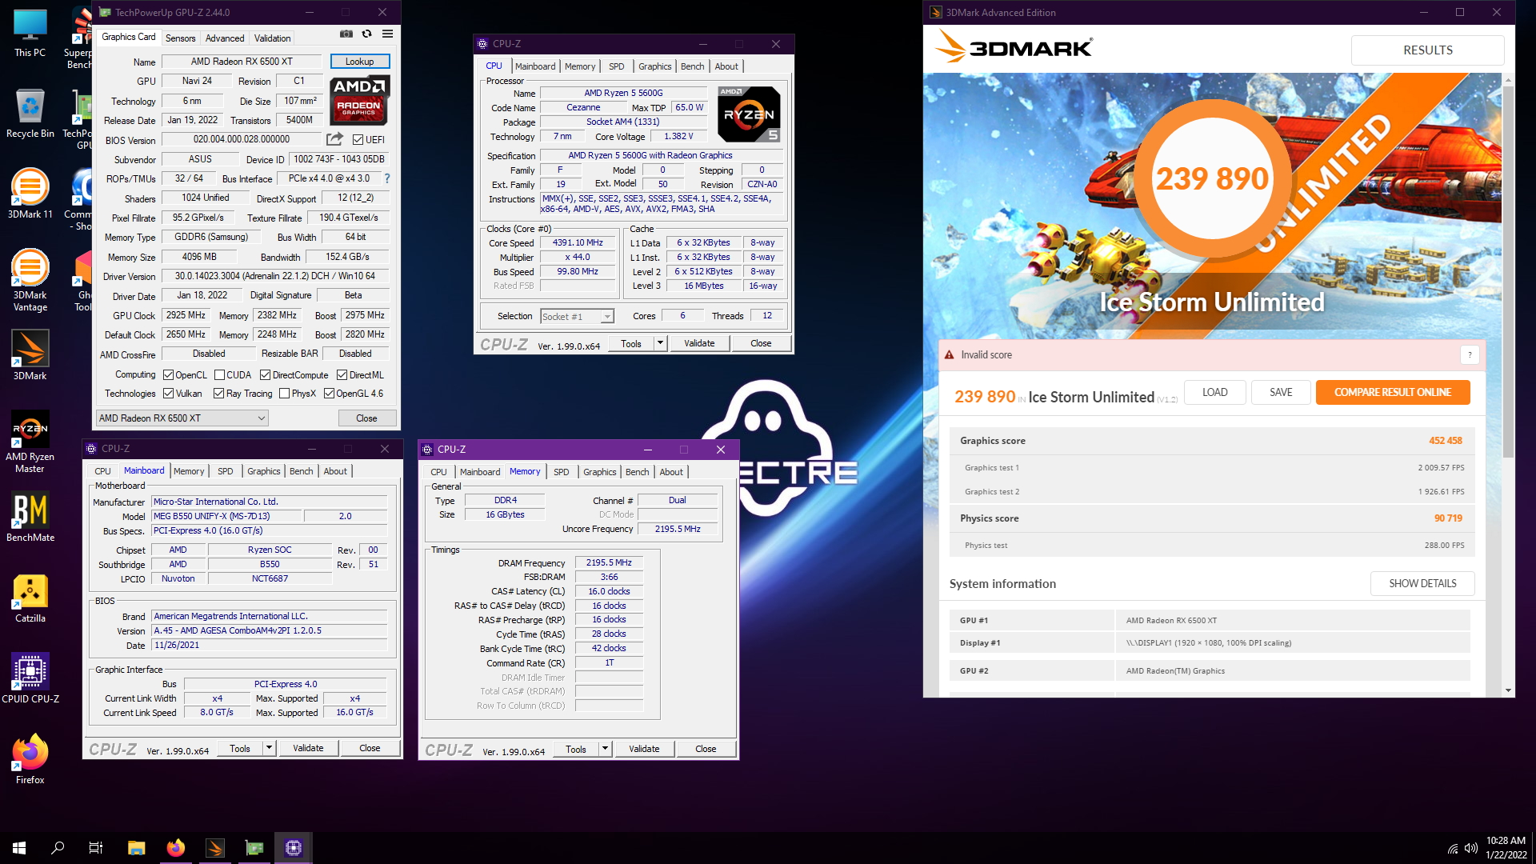Viewport: 1536px width, 864px height.
Task: Open the Graphics tab in CPU-Z Mainboard window
Action: [263, 471]
